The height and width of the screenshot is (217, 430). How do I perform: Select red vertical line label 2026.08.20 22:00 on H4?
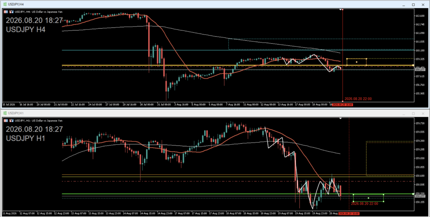358,99
